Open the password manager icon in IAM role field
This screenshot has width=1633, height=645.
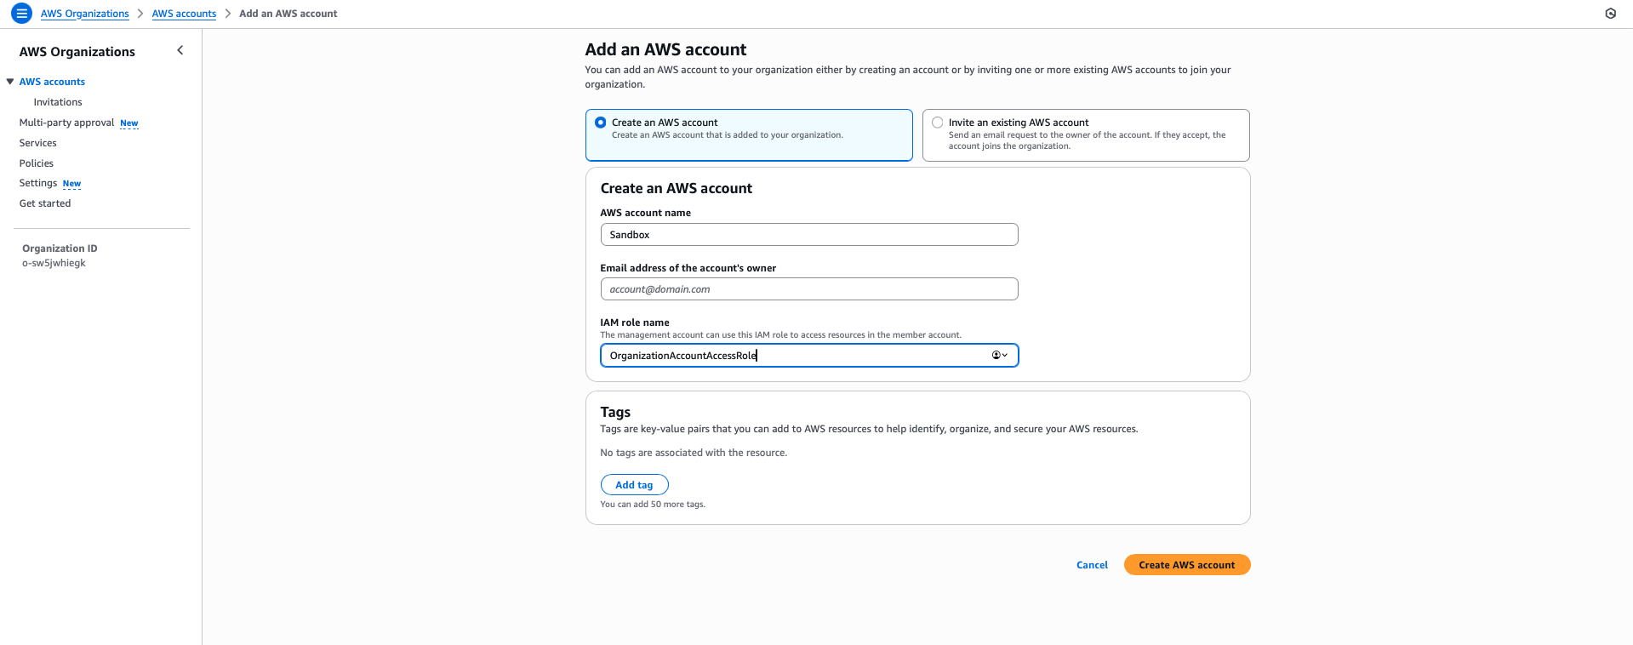point(999,356)
